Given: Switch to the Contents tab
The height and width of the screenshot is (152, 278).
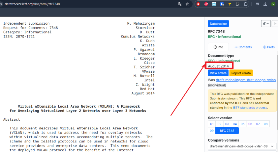Looking at the screenshot, I should pos(243,47).
